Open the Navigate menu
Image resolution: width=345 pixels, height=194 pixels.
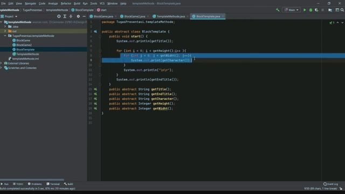pos(30,4)
